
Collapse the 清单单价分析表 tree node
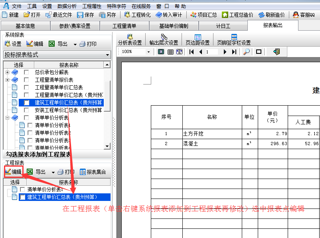(8, 118)
